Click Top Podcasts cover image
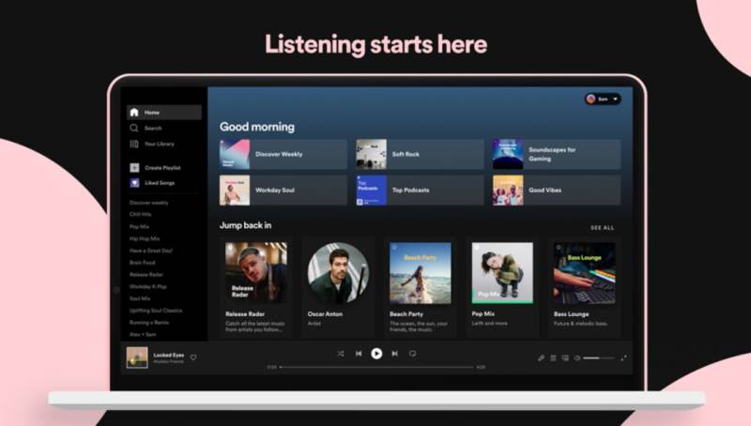 (x=371, y=190)
